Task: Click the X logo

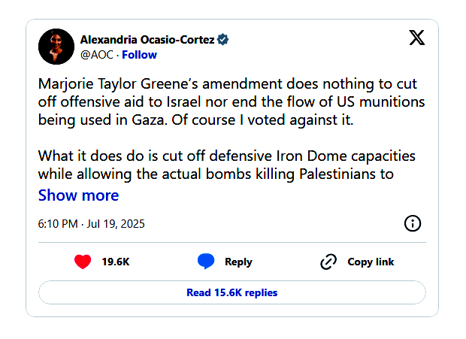Action: [x=416, y=38]
